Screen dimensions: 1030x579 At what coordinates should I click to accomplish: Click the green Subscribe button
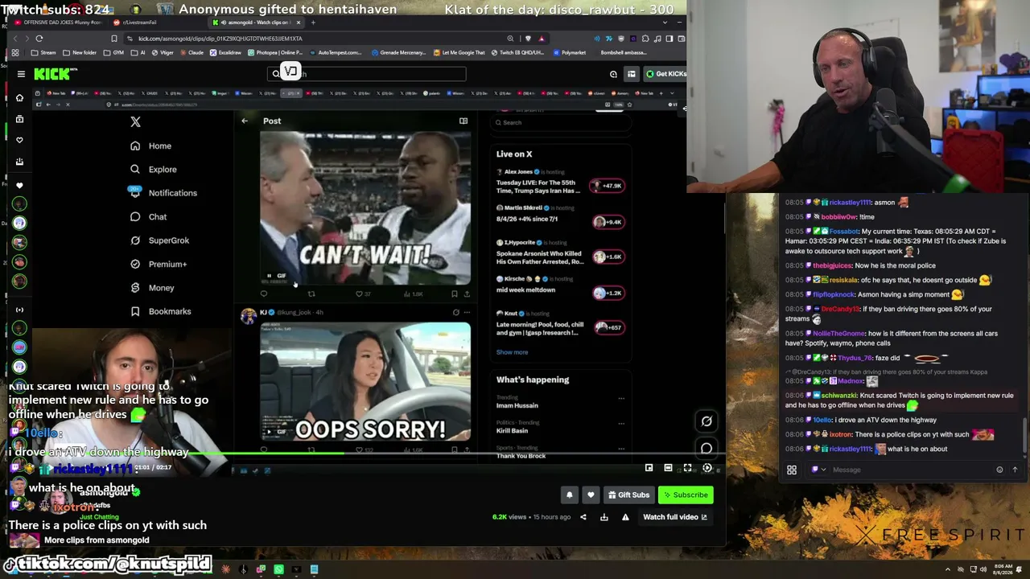coord(685,495)
